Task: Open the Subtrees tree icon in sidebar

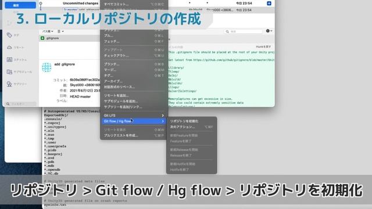Action: (x=9, y=84)
